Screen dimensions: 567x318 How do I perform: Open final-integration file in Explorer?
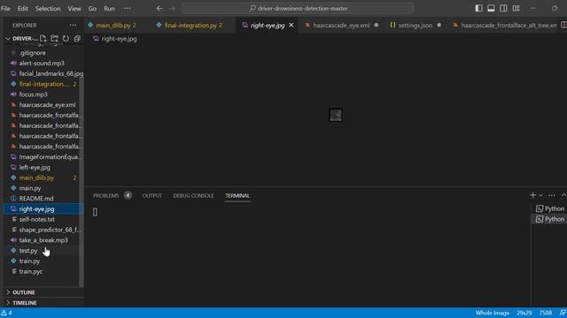pyautogui.click(x=43, y=84)
